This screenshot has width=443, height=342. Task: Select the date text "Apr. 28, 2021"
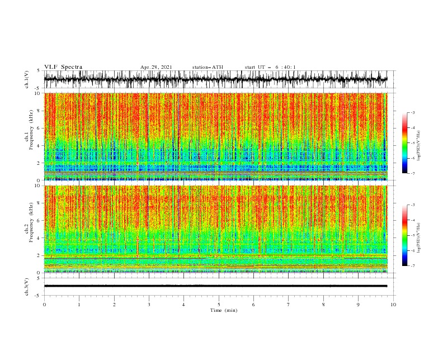156,67
